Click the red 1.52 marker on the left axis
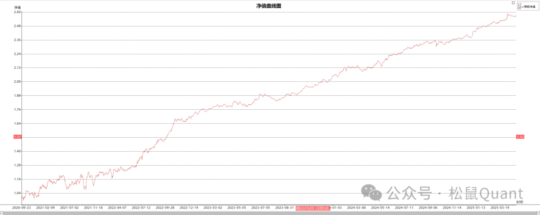The width and height of the screenshot is (540, 215). (x=17, y=137)
